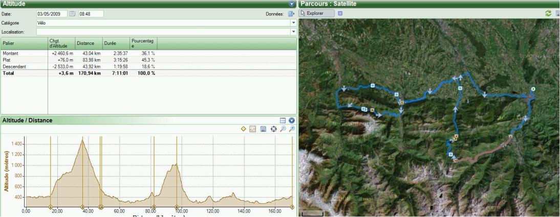
Task: Toggle the chart split-view layout icon
Action: pos(283,120)
